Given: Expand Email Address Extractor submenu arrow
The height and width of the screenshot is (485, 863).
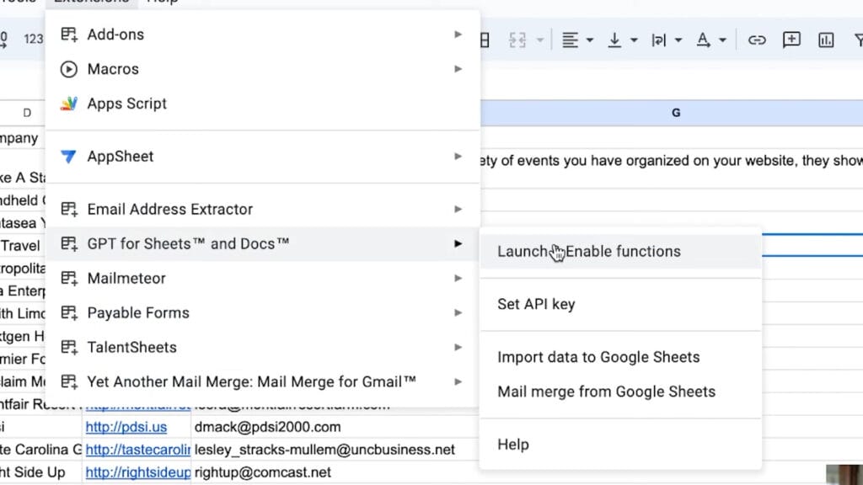Looking at the screenshot, I should (x=458, y=209).
